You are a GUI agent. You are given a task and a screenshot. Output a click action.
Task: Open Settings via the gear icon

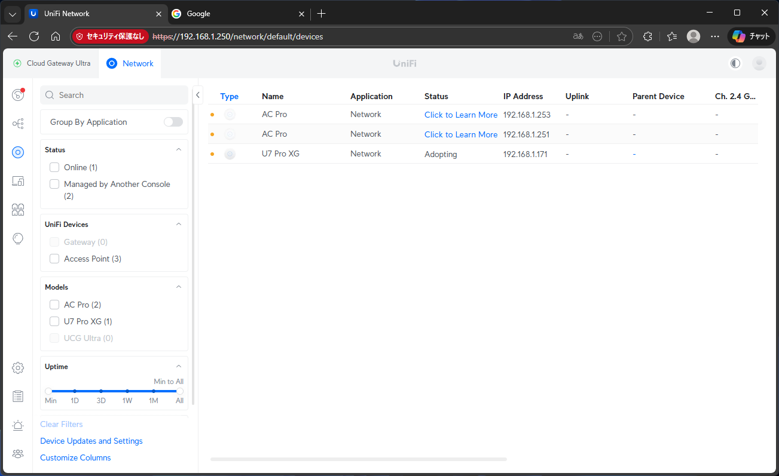[18, 368]
